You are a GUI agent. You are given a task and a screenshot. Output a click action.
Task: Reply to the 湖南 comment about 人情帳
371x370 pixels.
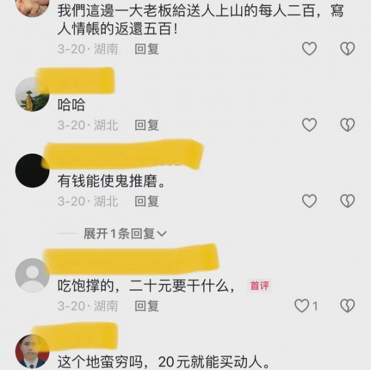[x=147, y=49]
